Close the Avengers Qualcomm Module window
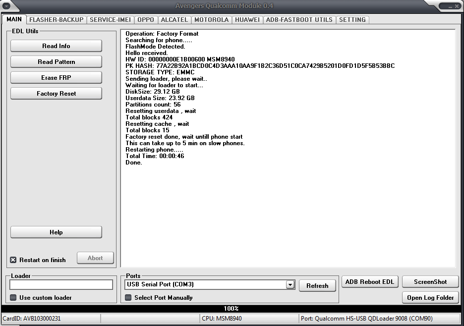The image size is (464, 326). [457, 6]
